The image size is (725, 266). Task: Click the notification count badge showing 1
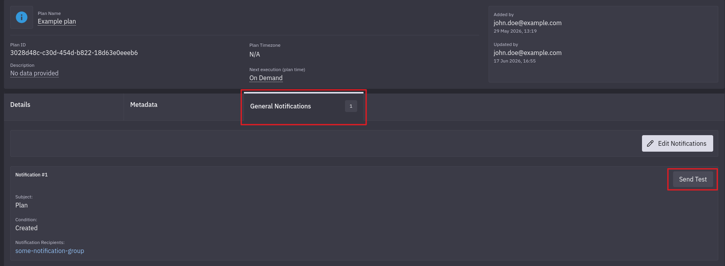351,106
